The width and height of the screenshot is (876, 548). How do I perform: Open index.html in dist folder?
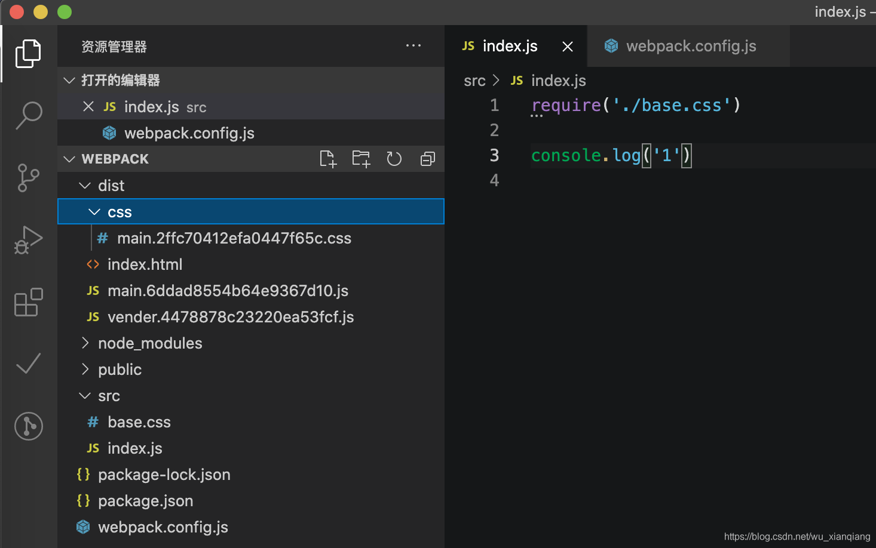coord(145,264)
